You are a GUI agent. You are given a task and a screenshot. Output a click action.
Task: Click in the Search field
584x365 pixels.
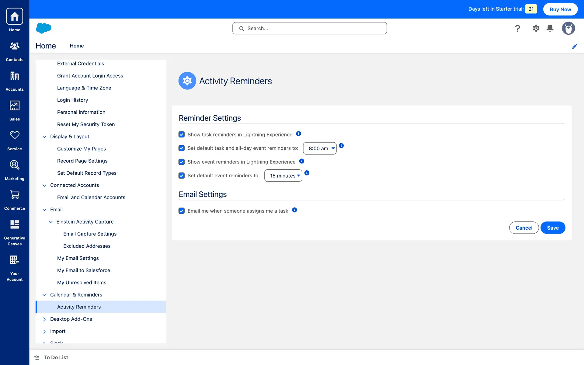coord(310,28)
